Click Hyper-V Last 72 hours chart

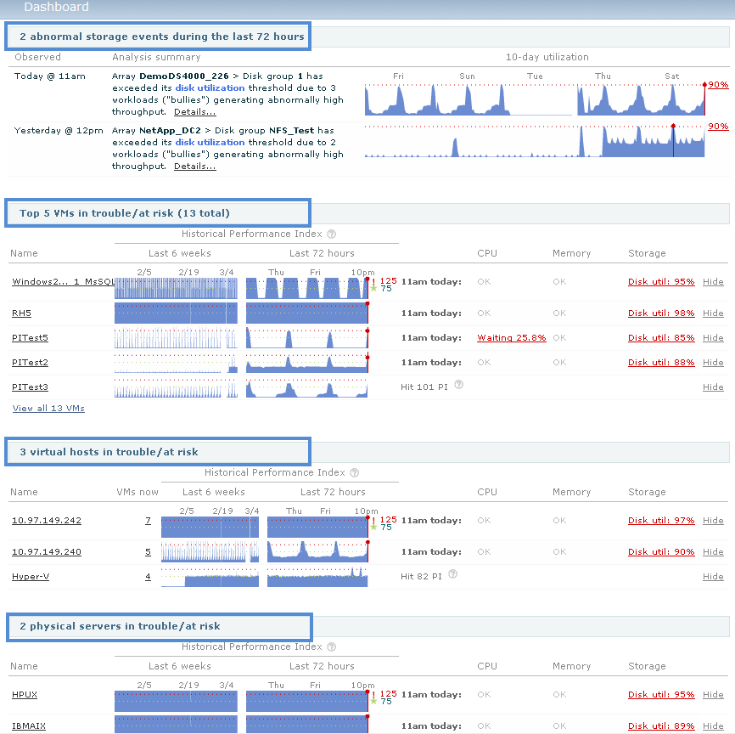317,577
